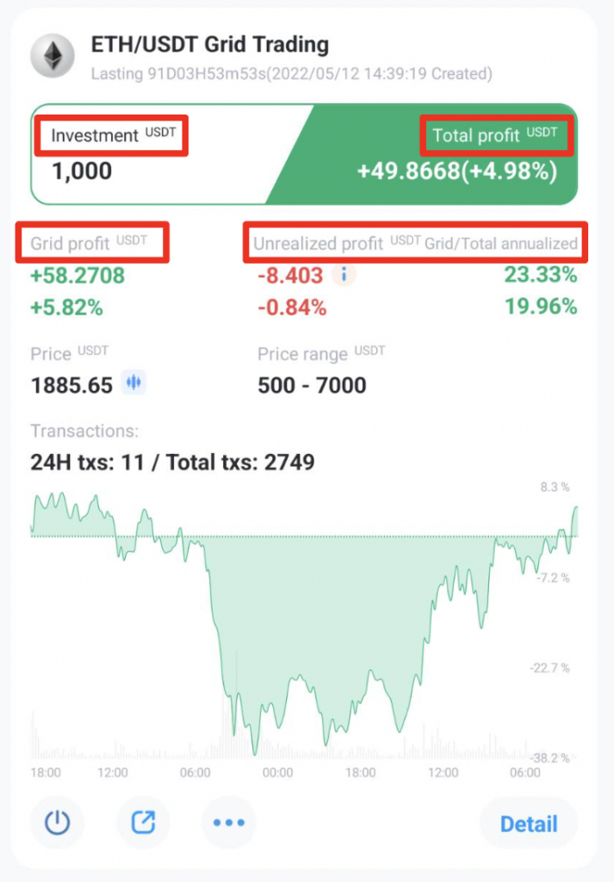Tap the Total profit USDT label
The height and width of the screenshot is (882, 614).
click(495, 135)
